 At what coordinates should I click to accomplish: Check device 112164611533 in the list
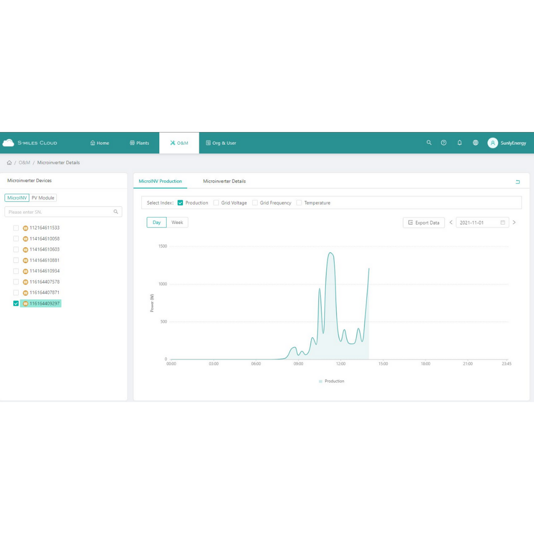click(x=16, y=227)
